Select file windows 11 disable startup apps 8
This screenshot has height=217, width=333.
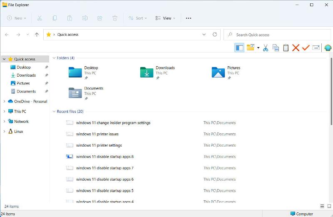pyautogui.click(x=105, y=157)
